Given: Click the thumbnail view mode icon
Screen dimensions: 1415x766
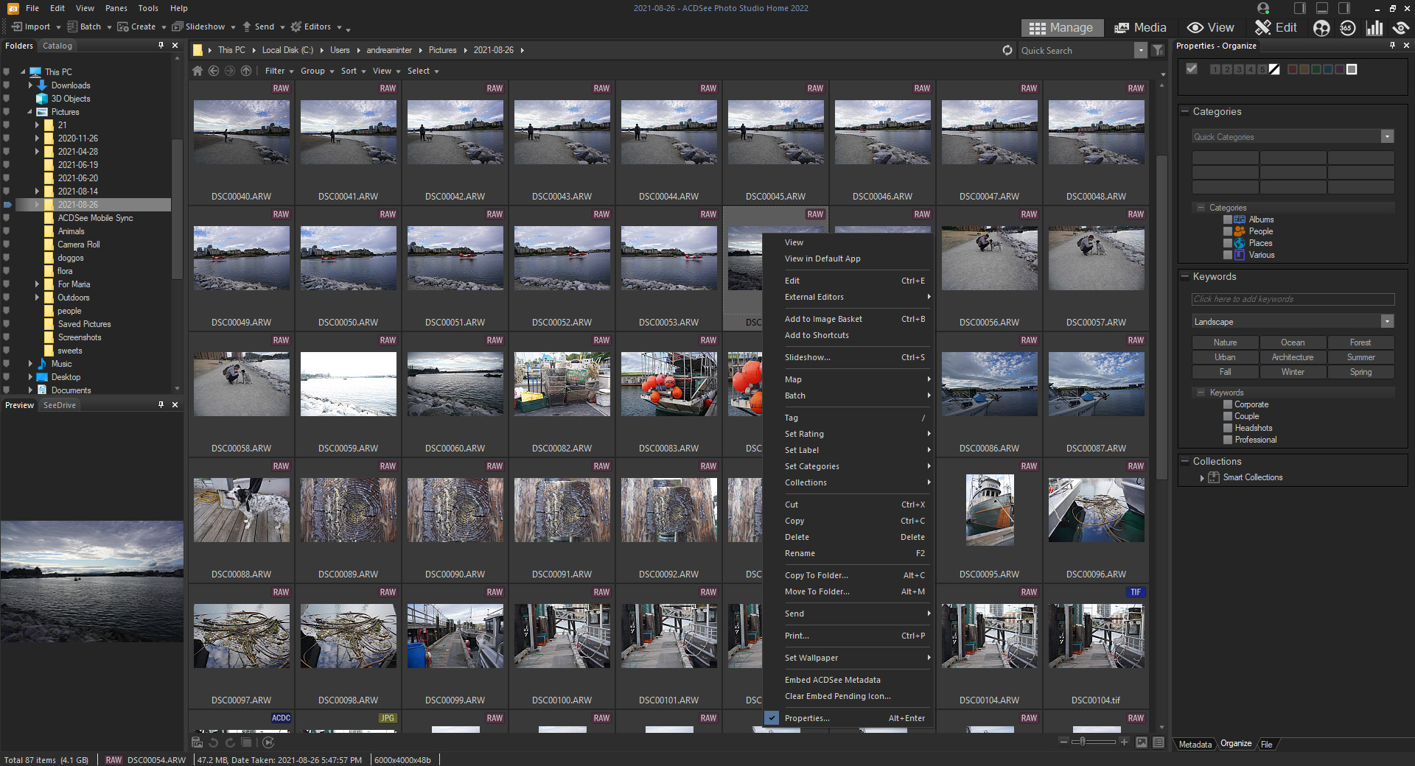Looking at the screenshot, I should 1141,742.
